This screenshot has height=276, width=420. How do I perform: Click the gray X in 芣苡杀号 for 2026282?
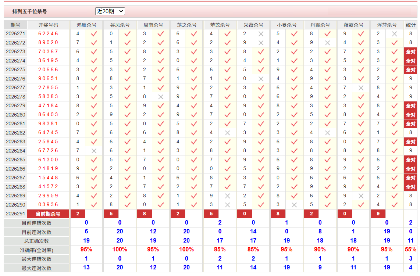click(x=227, y=133)
